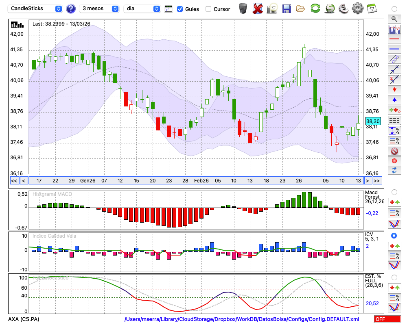Viewport: 407px width, 325px height.
Task: Click the Config.DEFAULT.xml file path link
Action: [242, 319]
